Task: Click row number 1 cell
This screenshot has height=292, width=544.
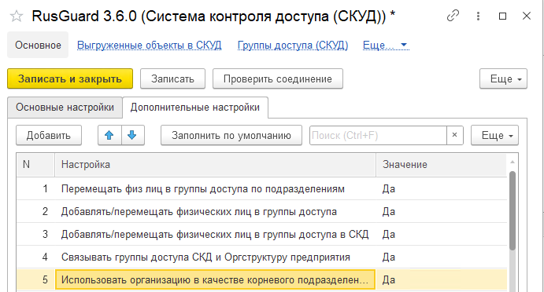Action: coord(35,189)
